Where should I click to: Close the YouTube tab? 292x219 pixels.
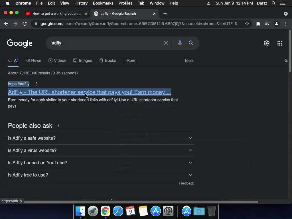(x=86, y=14)
